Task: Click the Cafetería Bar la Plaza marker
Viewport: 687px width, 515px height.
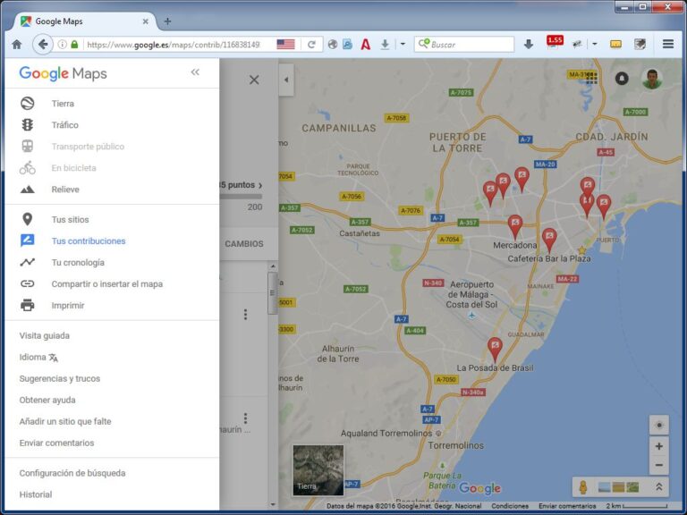Action: coord(549,241)
